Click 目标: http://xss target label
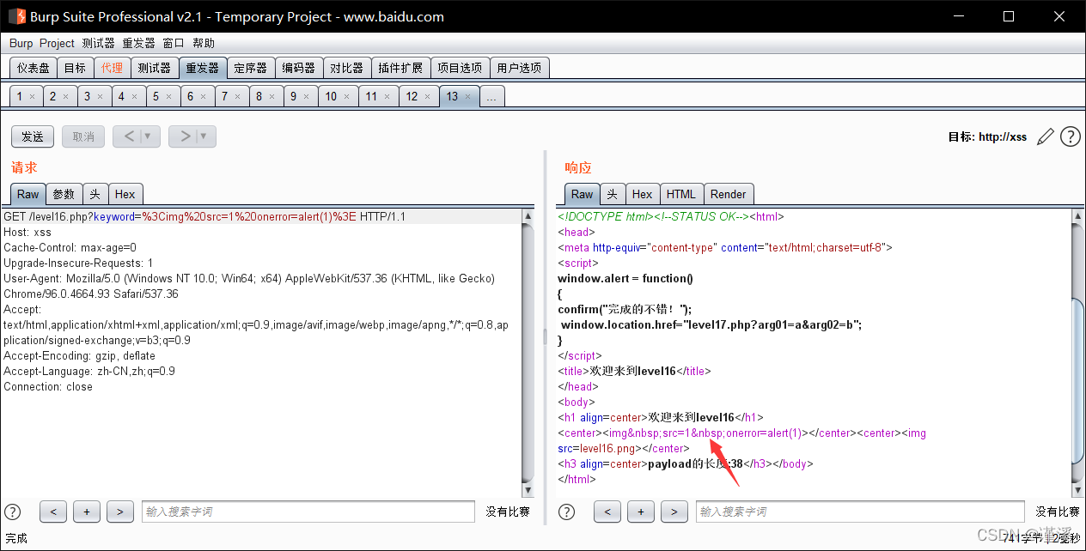 [x=987, y=136]
